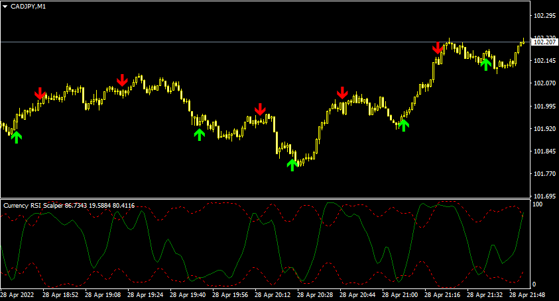Viewport: 559px width, 301px height.
Task: Select the second green buy arrow from left
Action: click(200, 134)
